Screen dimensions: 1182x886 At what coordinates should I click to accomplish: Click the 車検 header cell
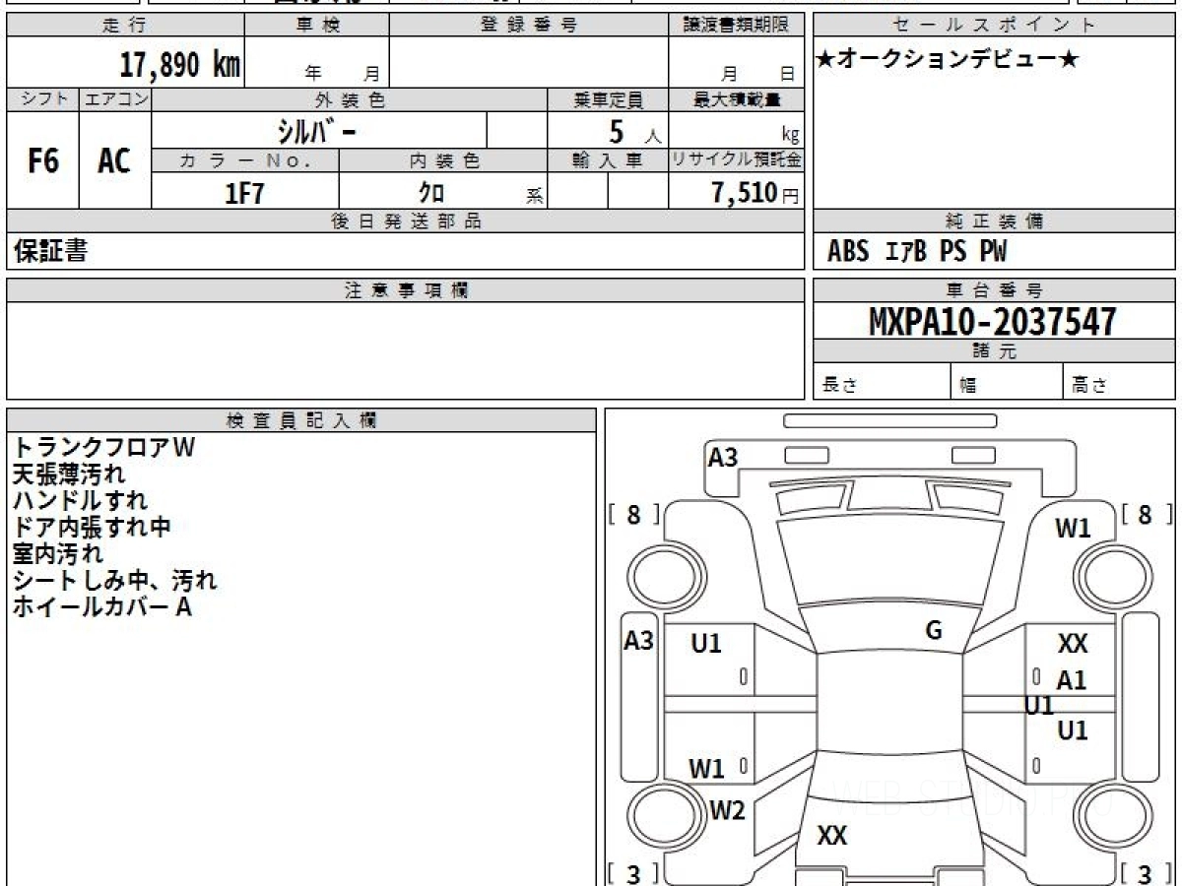317,26
